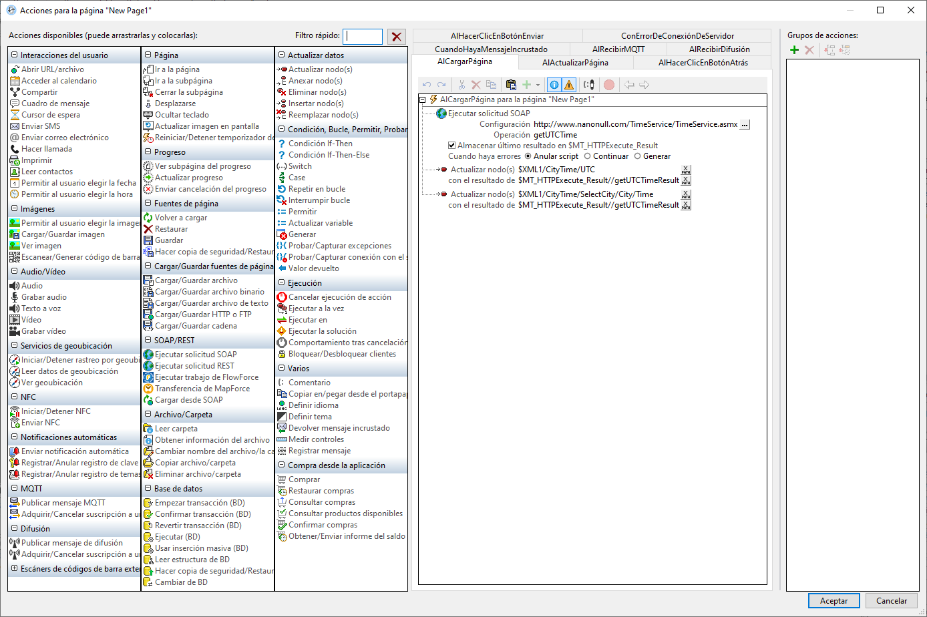Image resolution: width=927 pixels, height=617 pixels.
Task: Click the comment toggle icon in the toolbar
Action: click(x=589, y=85)
